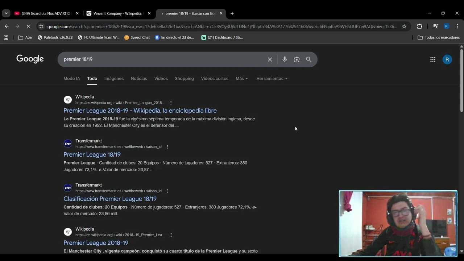This screenshot has height=261, width=464.
Task: Open options menu for es.wikipedia.org result
Action: 171,103
